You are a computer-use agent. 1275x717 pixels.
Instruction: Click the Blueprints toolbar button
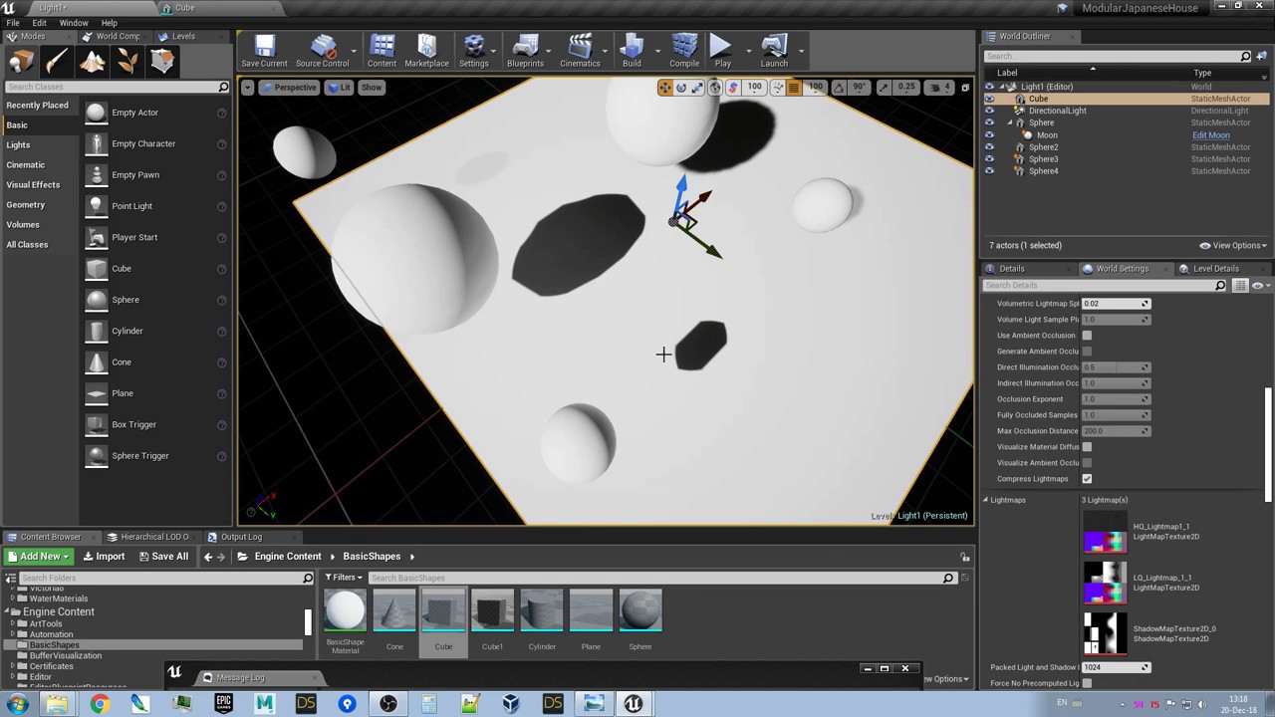(525, 51)
